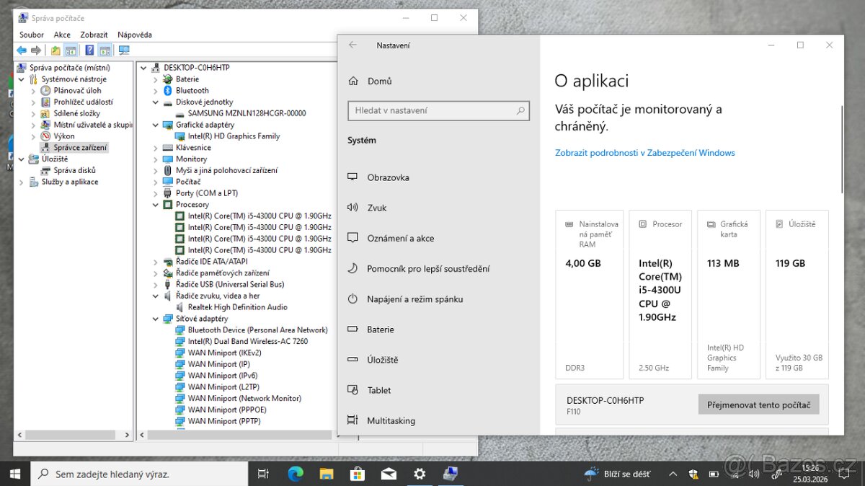
Task: Open Baterie settings via its battery icon
Action: pos(352,329)
